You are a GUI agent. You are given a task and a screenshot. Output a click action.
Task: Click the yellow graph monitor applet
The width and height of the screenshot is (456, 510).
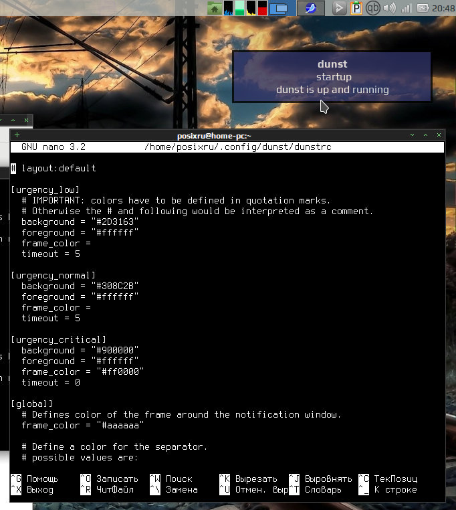click(251, 8)
